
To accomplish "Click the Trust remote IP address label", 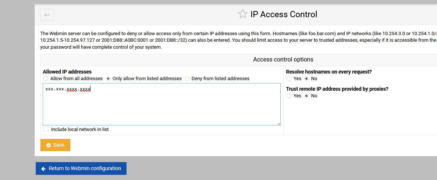I will (x=337, y=89).
